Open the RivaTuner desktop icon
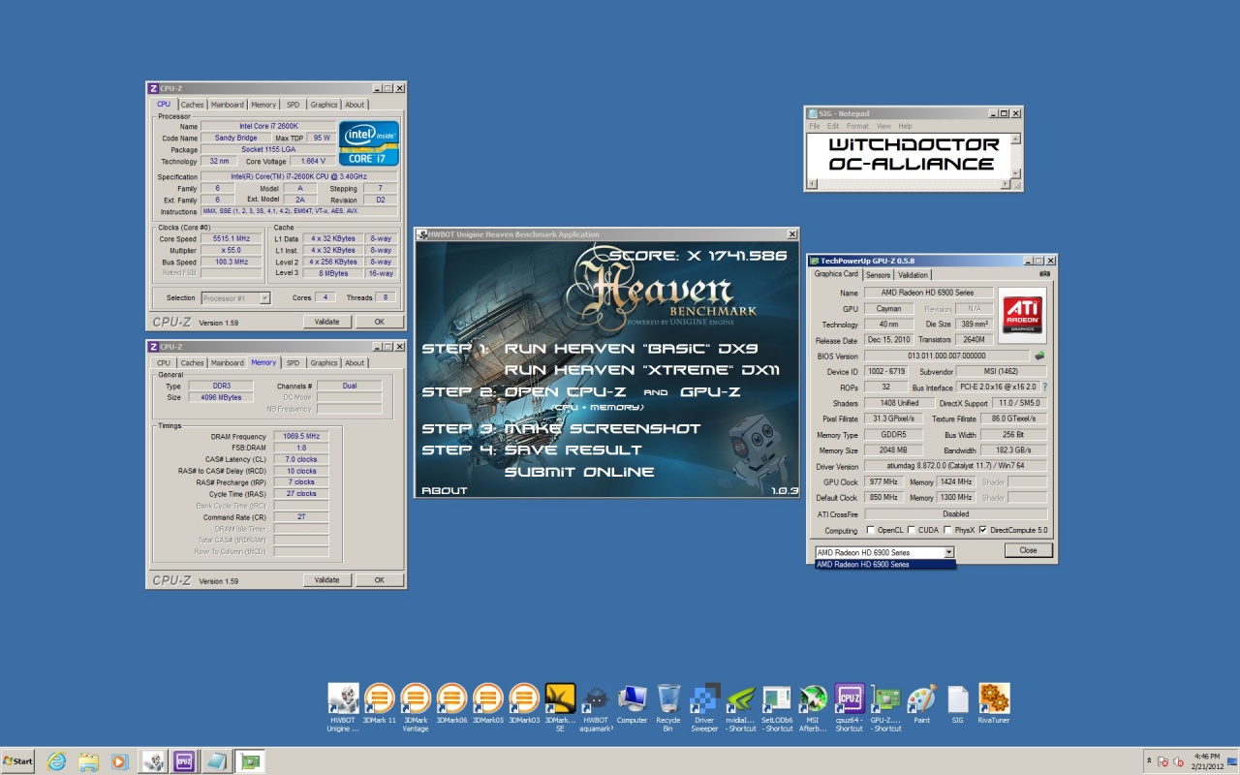 point(994,698)
